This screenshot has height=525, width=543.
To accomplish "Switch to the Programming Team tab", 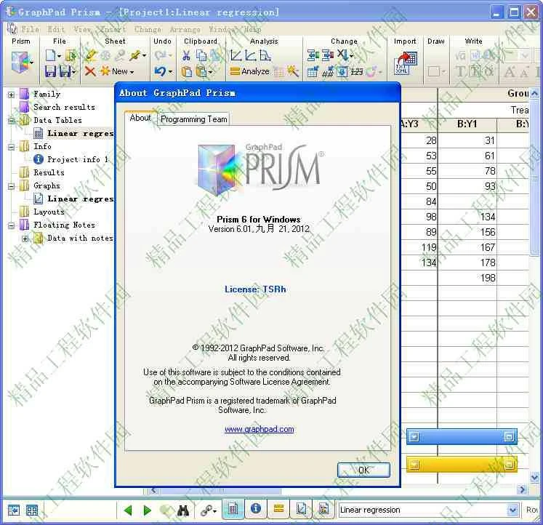I will tap(193, 119).
